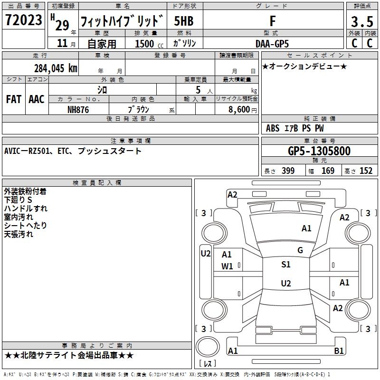
Task: Click the 車台番号 header label
Action: click(x=319, y=141)
